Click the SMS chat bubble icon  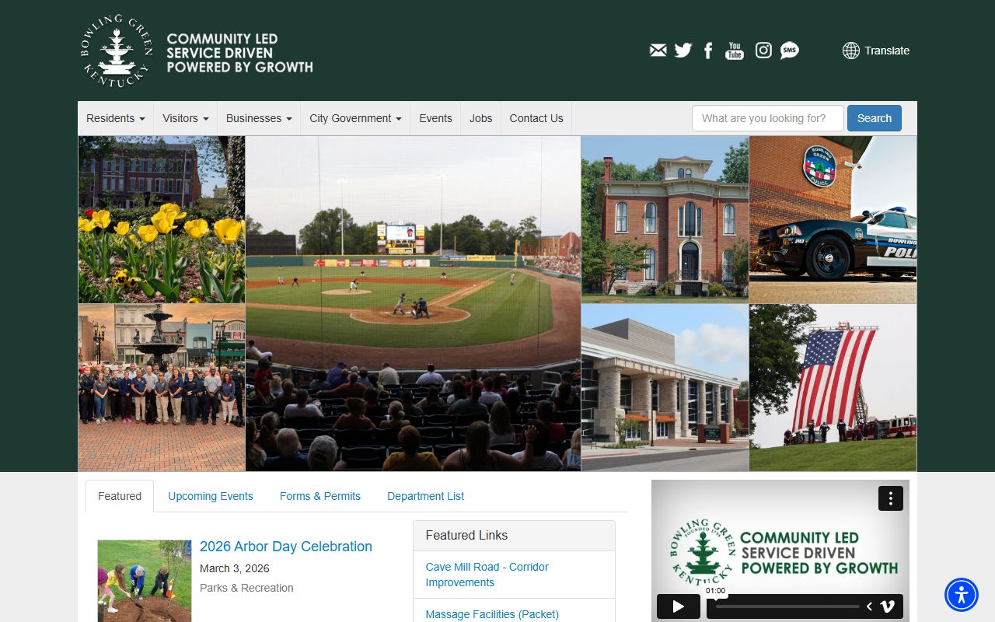[790, 51]
